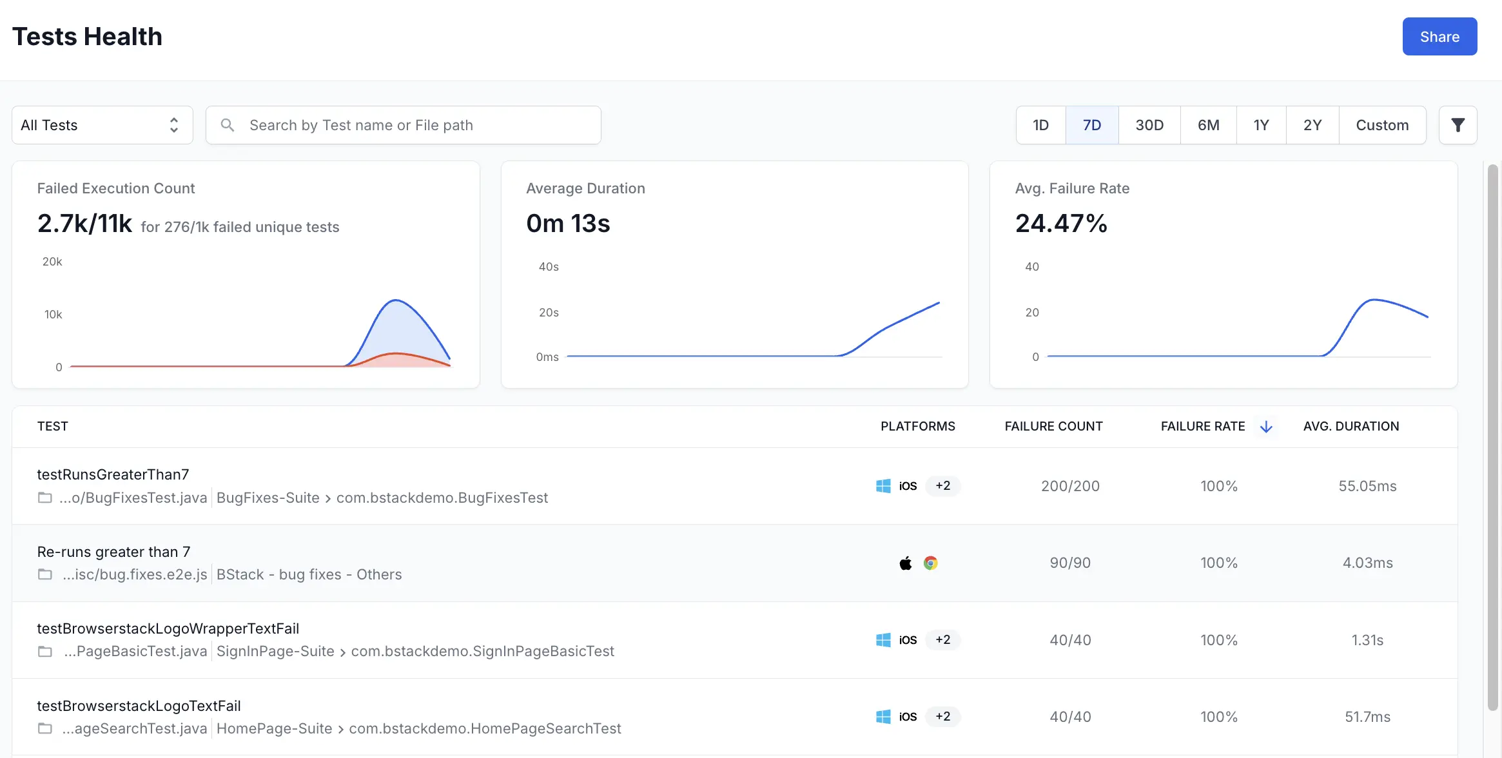The width and height of the screenshot is (1502, 758).
Task: Switch to the 30D time range
Action: click(x=1149, y=125)
